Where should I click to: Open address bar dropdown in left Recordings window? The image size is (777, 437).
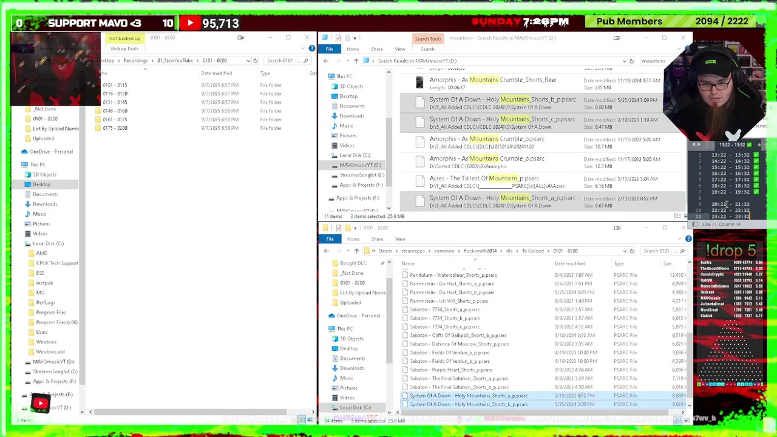pos(248,61)
